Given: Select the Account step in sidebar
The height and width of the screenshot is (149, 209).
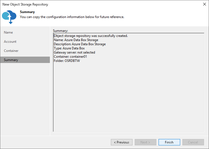Looking at the screenshot, I should [x=10, y=42].
